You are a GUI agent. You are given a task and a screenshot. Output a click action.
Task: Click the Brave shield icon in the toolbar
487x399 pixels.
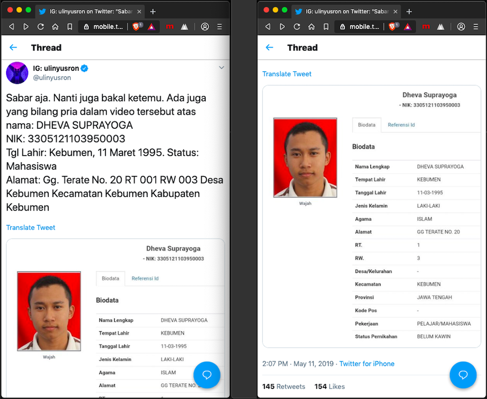[136, 26]
